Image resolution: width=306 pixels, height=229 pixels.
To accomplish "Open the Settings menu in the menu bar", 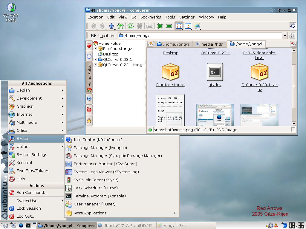I will tap(187, 17).
